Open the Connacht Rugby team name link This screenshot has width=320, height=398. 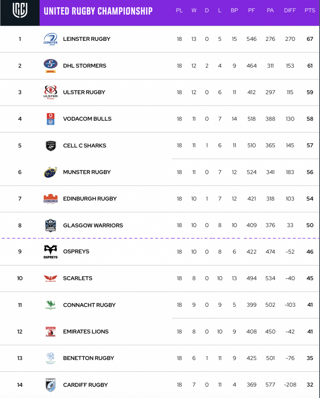click(89, 305)
